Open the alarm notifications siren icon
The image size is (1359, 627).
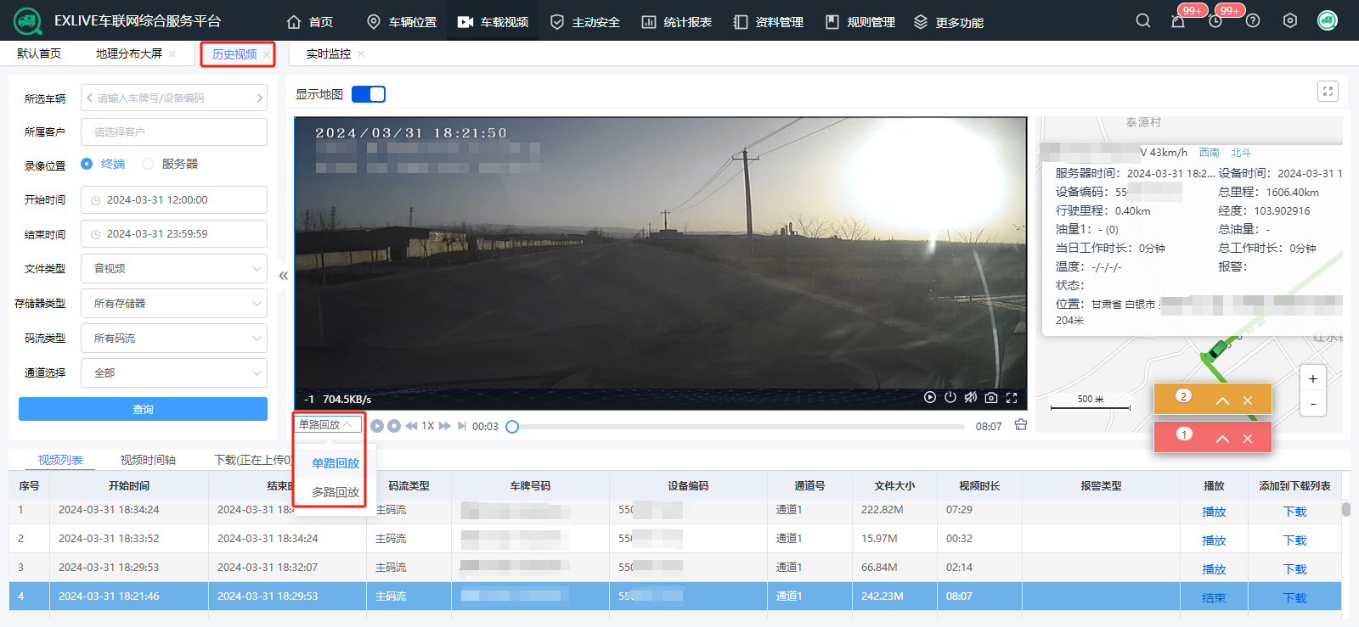[1178, 21]
